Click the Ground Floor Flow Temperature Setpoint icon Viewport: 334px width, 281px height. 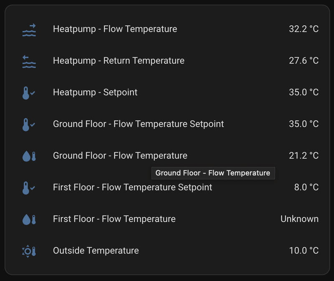tap(29, 124)
